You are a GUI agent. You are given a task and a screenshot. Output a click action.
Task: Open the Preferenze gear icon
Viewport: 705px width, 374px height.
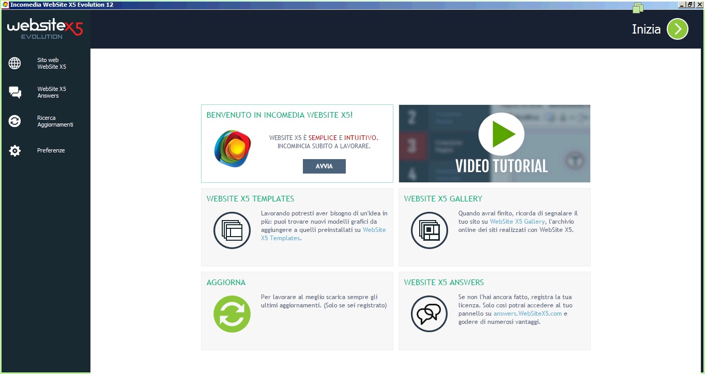[15, 151]
